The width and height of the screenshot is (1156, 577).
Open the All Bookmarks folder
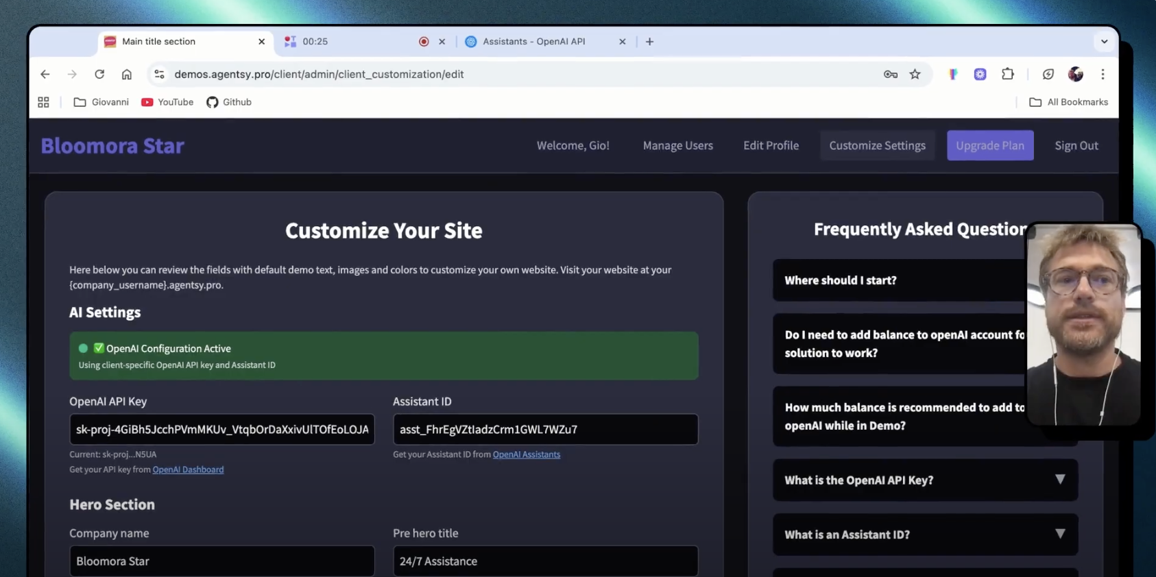tap(1068, 102)
